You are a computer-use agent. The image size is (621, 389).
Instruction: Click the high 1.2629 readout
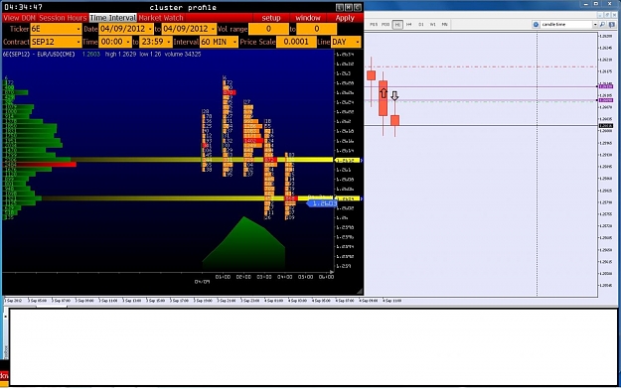pyautogui.click(x=120, y=55)
